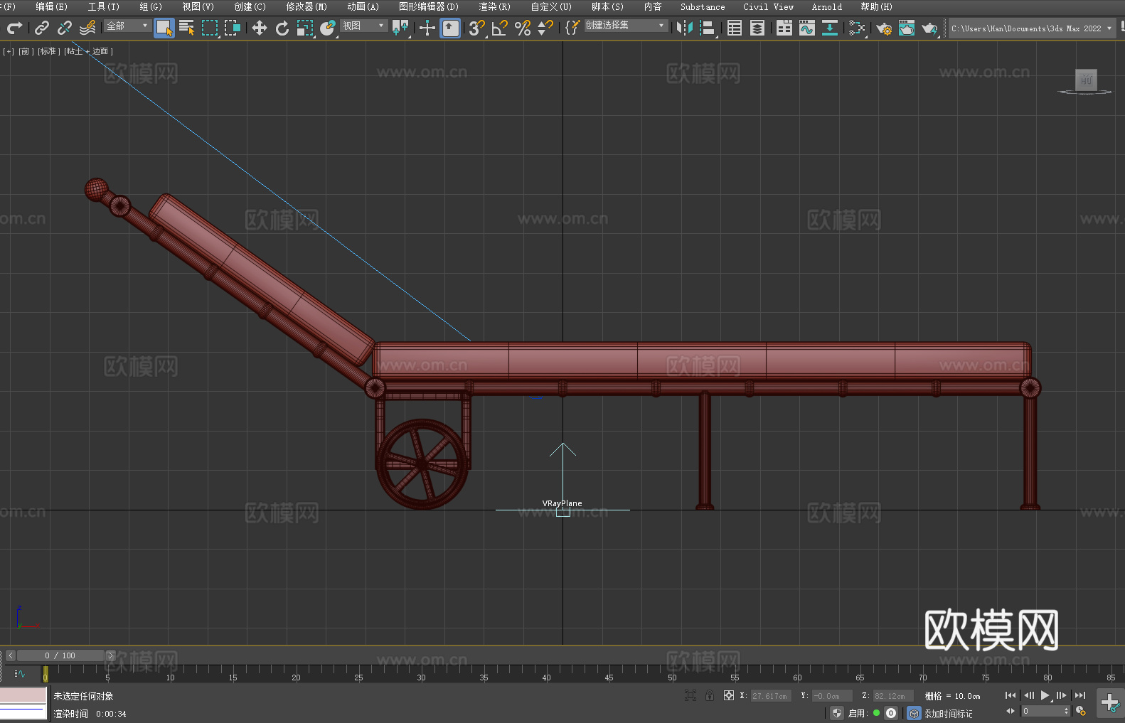Select the Link tool (chain icon)
The width and height of the screenshot is (1125, 723).
pyautogui.click(x=41, y=28)
